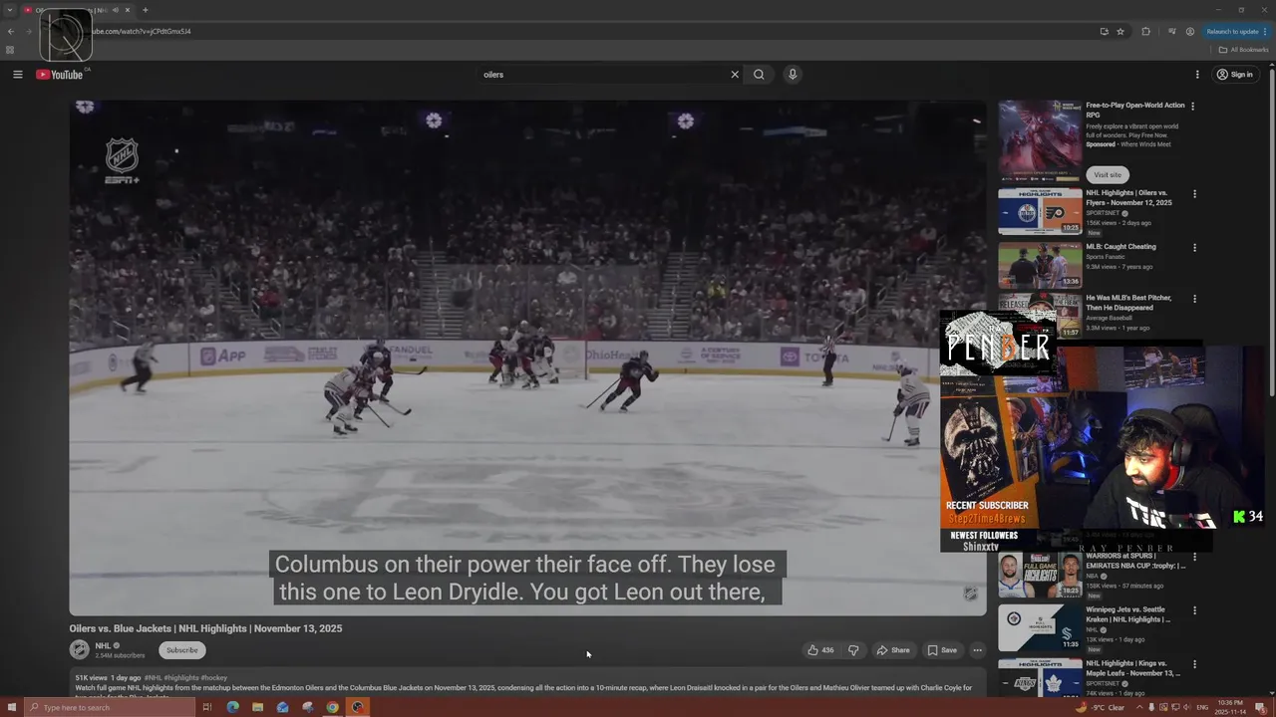Open the search tabs dropdown arrow in Chrome
The image size is (1276, 717).
click(x=10, y=10)
